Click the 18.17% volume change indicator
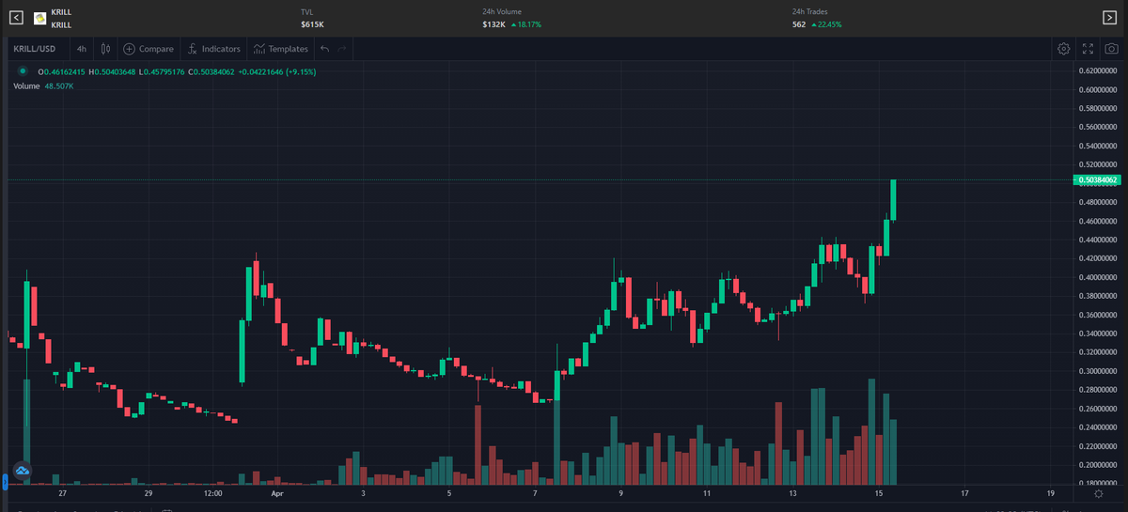This screenshot has width=1128, height=512. coord(528,24)
